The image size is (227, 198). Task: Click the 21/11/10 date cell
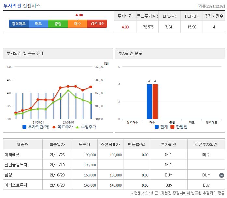tap(57, 165)
